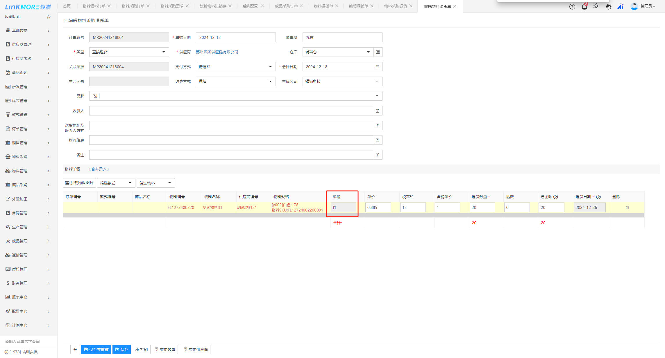The width and height of the screenshot is (665, 358).
Task: Click the AI assistant icon
Action: pyautogui.click(x=620, y=6)
